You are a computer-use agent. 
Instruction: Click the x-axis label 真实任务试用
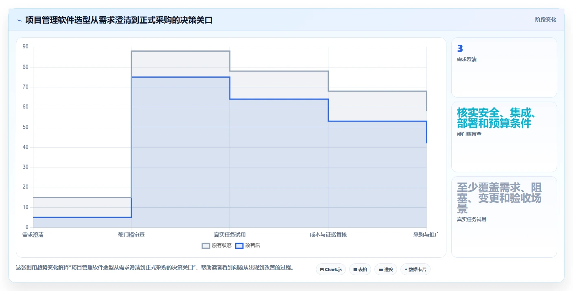pos(230,235)
